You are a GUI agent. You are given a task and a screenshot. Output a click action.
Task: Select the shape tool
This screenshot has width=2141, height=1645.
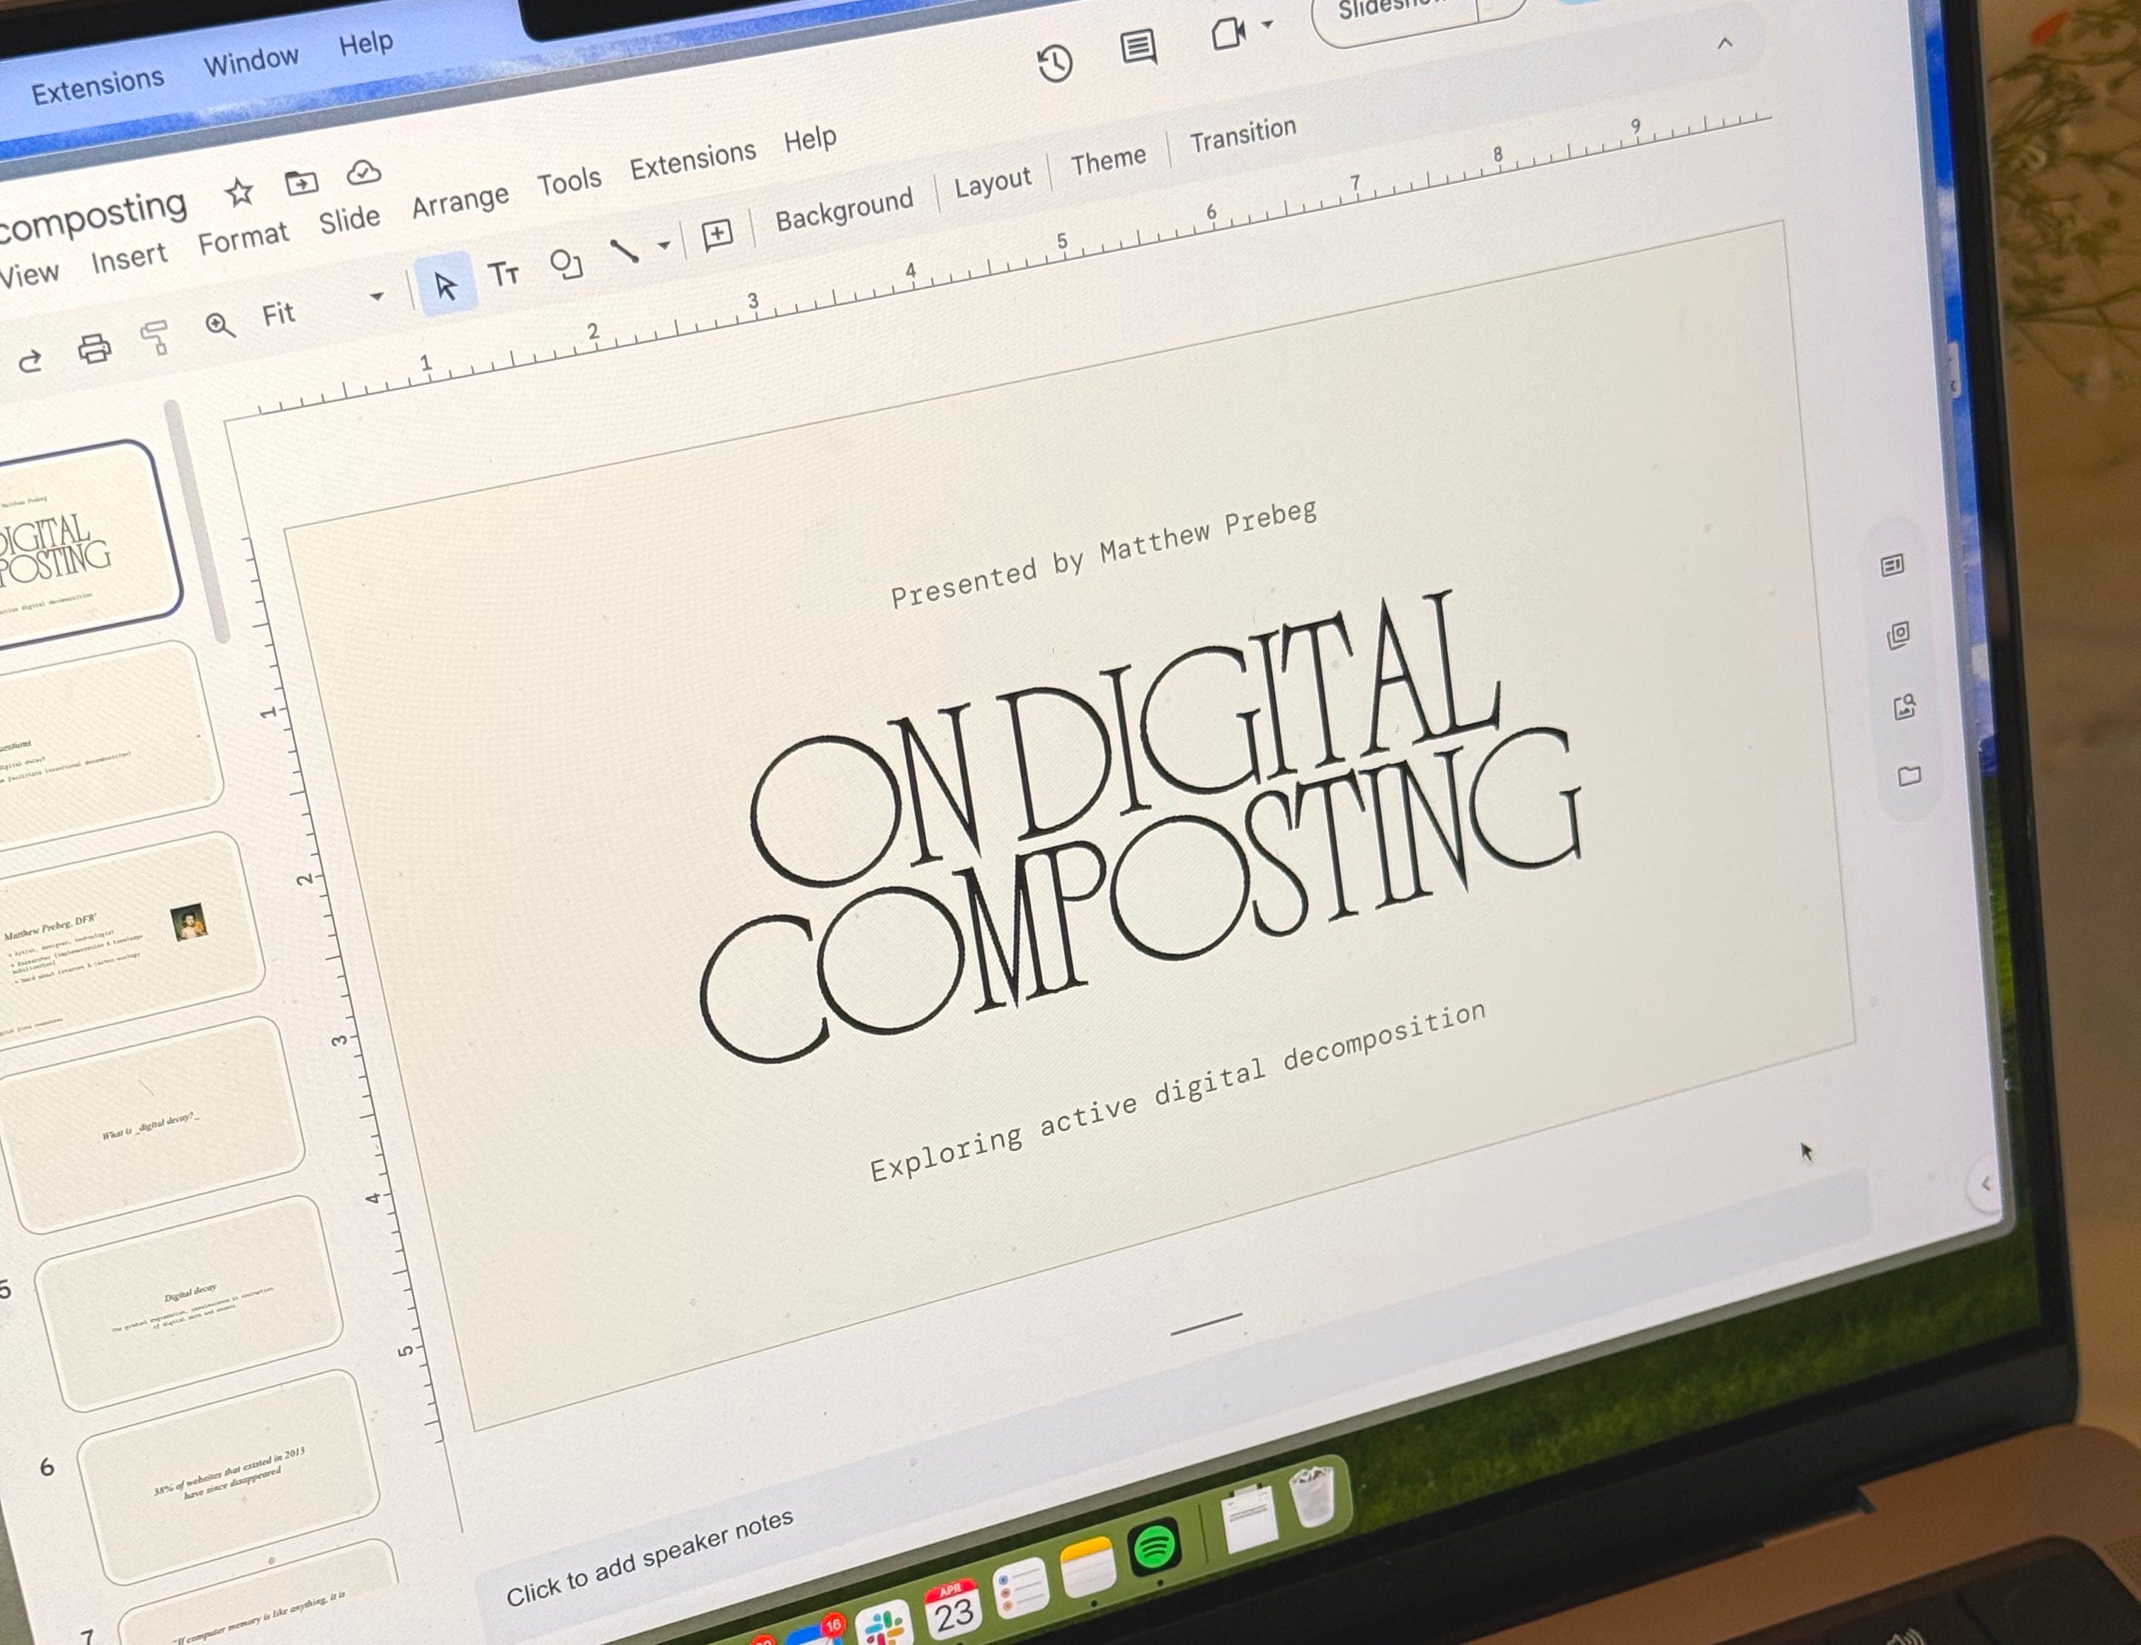point(565,265)
